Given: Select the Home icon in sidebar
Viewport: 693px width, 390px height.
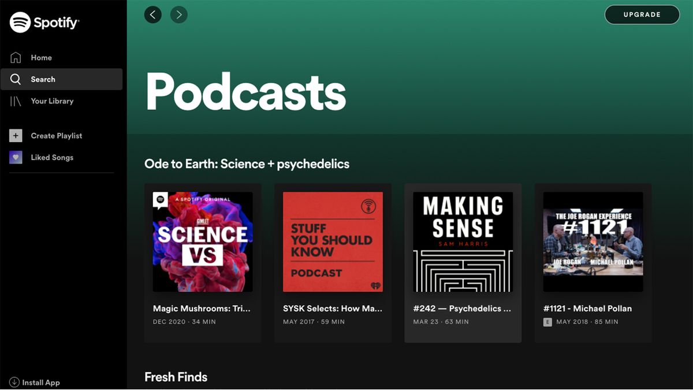Looking at the screenshot, I should [16, 57].
